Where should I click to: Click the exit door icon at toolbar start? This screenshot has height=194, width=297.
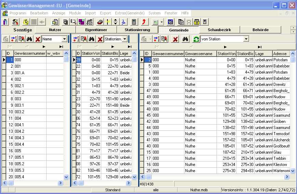5,22
